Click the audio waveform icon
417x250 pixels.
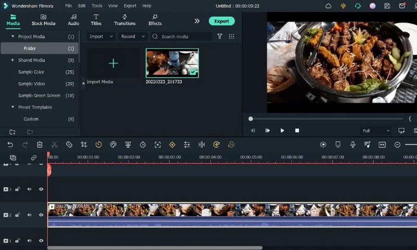(x=202, y=144)
